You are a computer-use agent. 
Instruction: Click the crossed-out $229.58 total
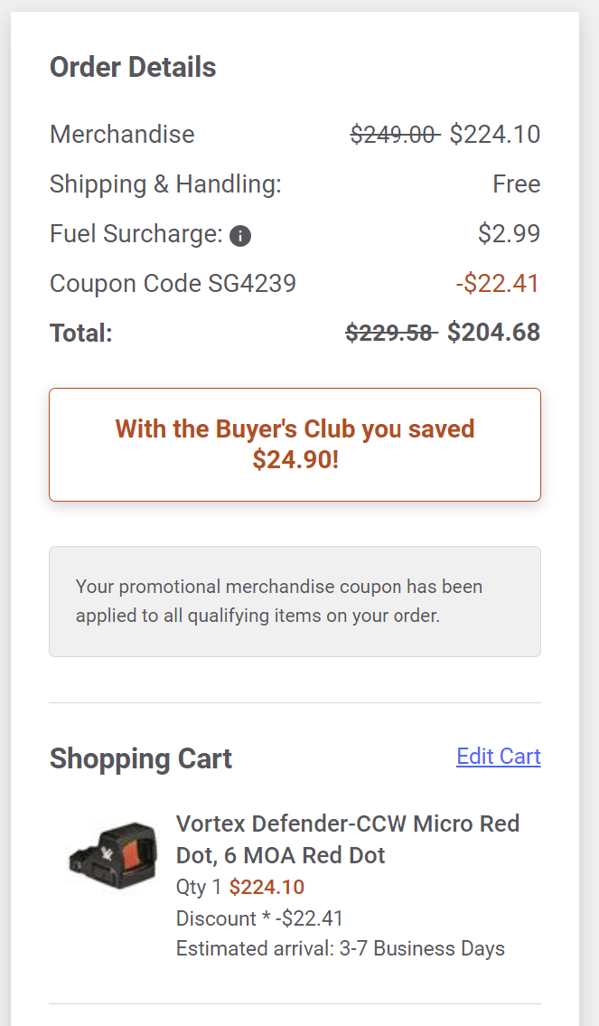coord(391,333)
